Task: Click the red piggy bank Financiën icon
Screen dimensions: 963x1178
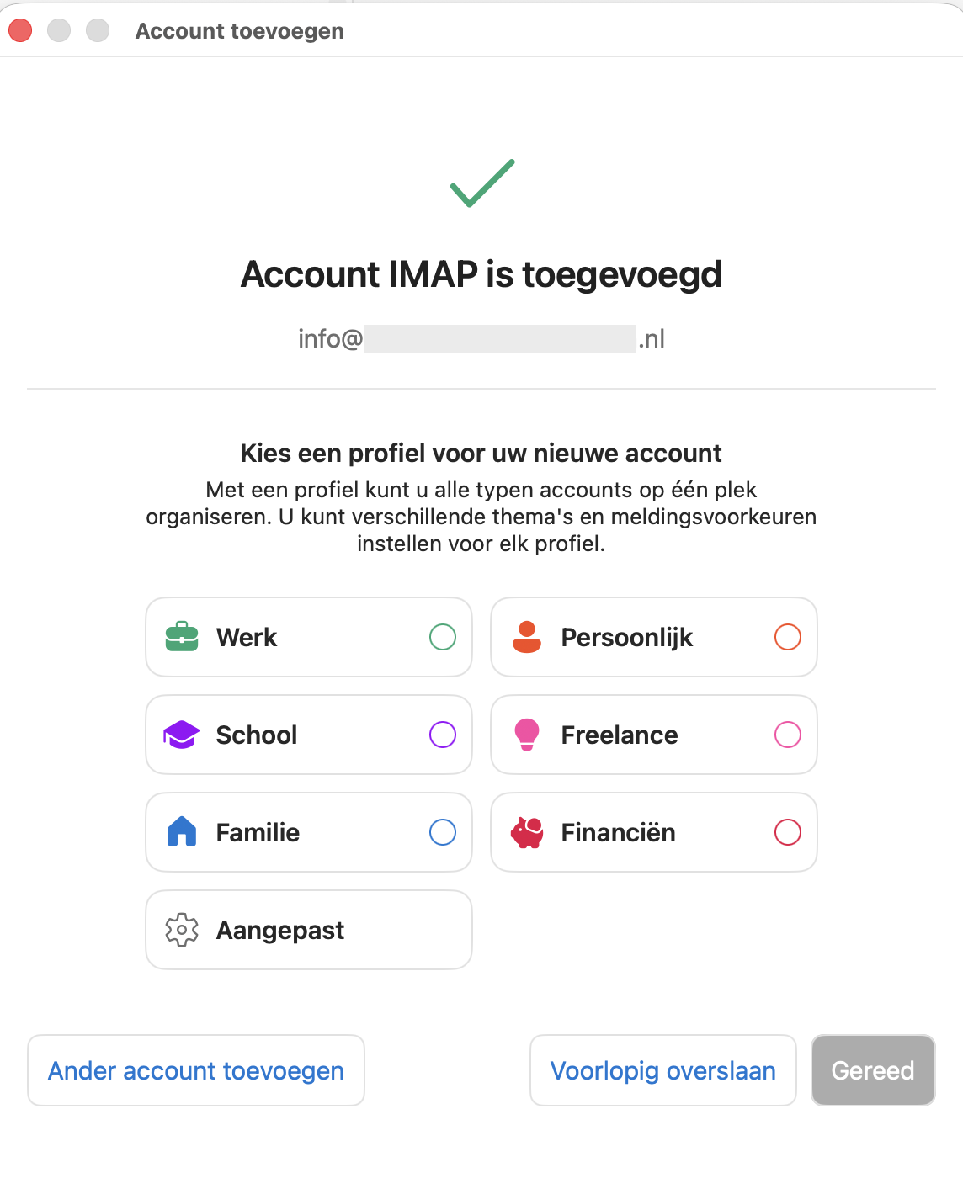Action: 527,832
